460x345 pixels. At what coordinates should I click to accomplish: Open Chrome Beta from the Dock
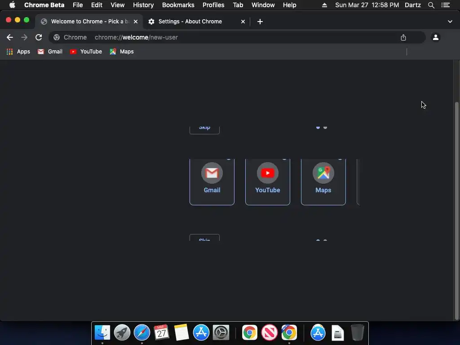click(289, 332)
